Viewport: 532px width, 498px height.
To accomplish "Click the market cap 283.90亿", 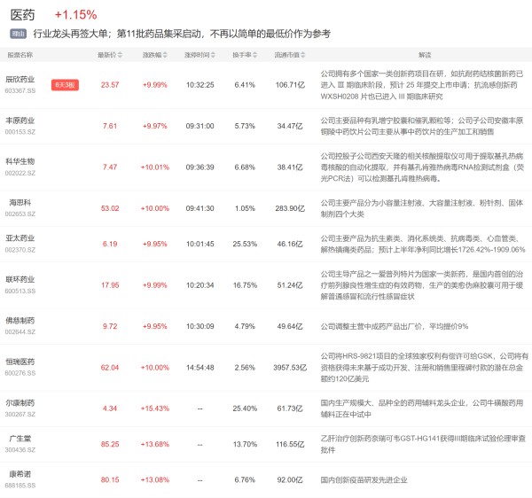I will tap(290, 208).
